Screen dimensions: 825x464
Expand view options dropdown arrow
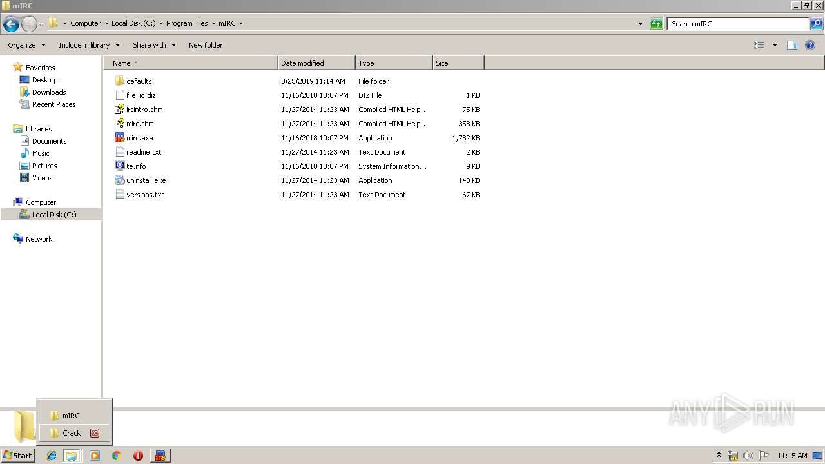click(x=775, y=45)
